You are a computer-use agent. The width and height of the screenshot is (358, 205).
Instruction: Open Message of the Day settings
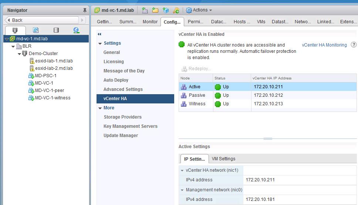click(124, 71)
